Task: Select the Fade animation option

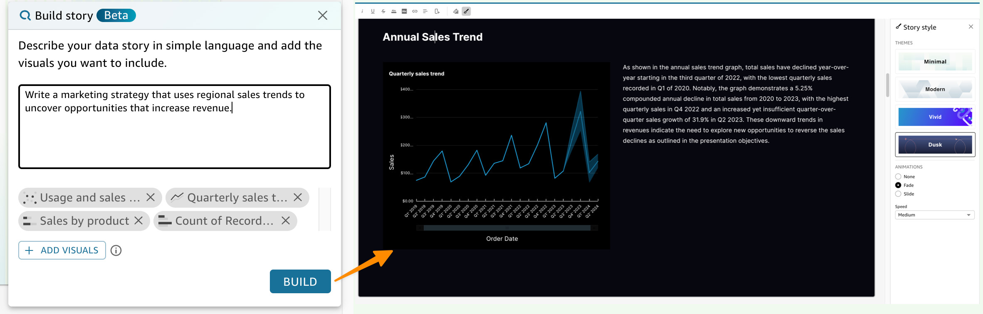Action: 898,185
